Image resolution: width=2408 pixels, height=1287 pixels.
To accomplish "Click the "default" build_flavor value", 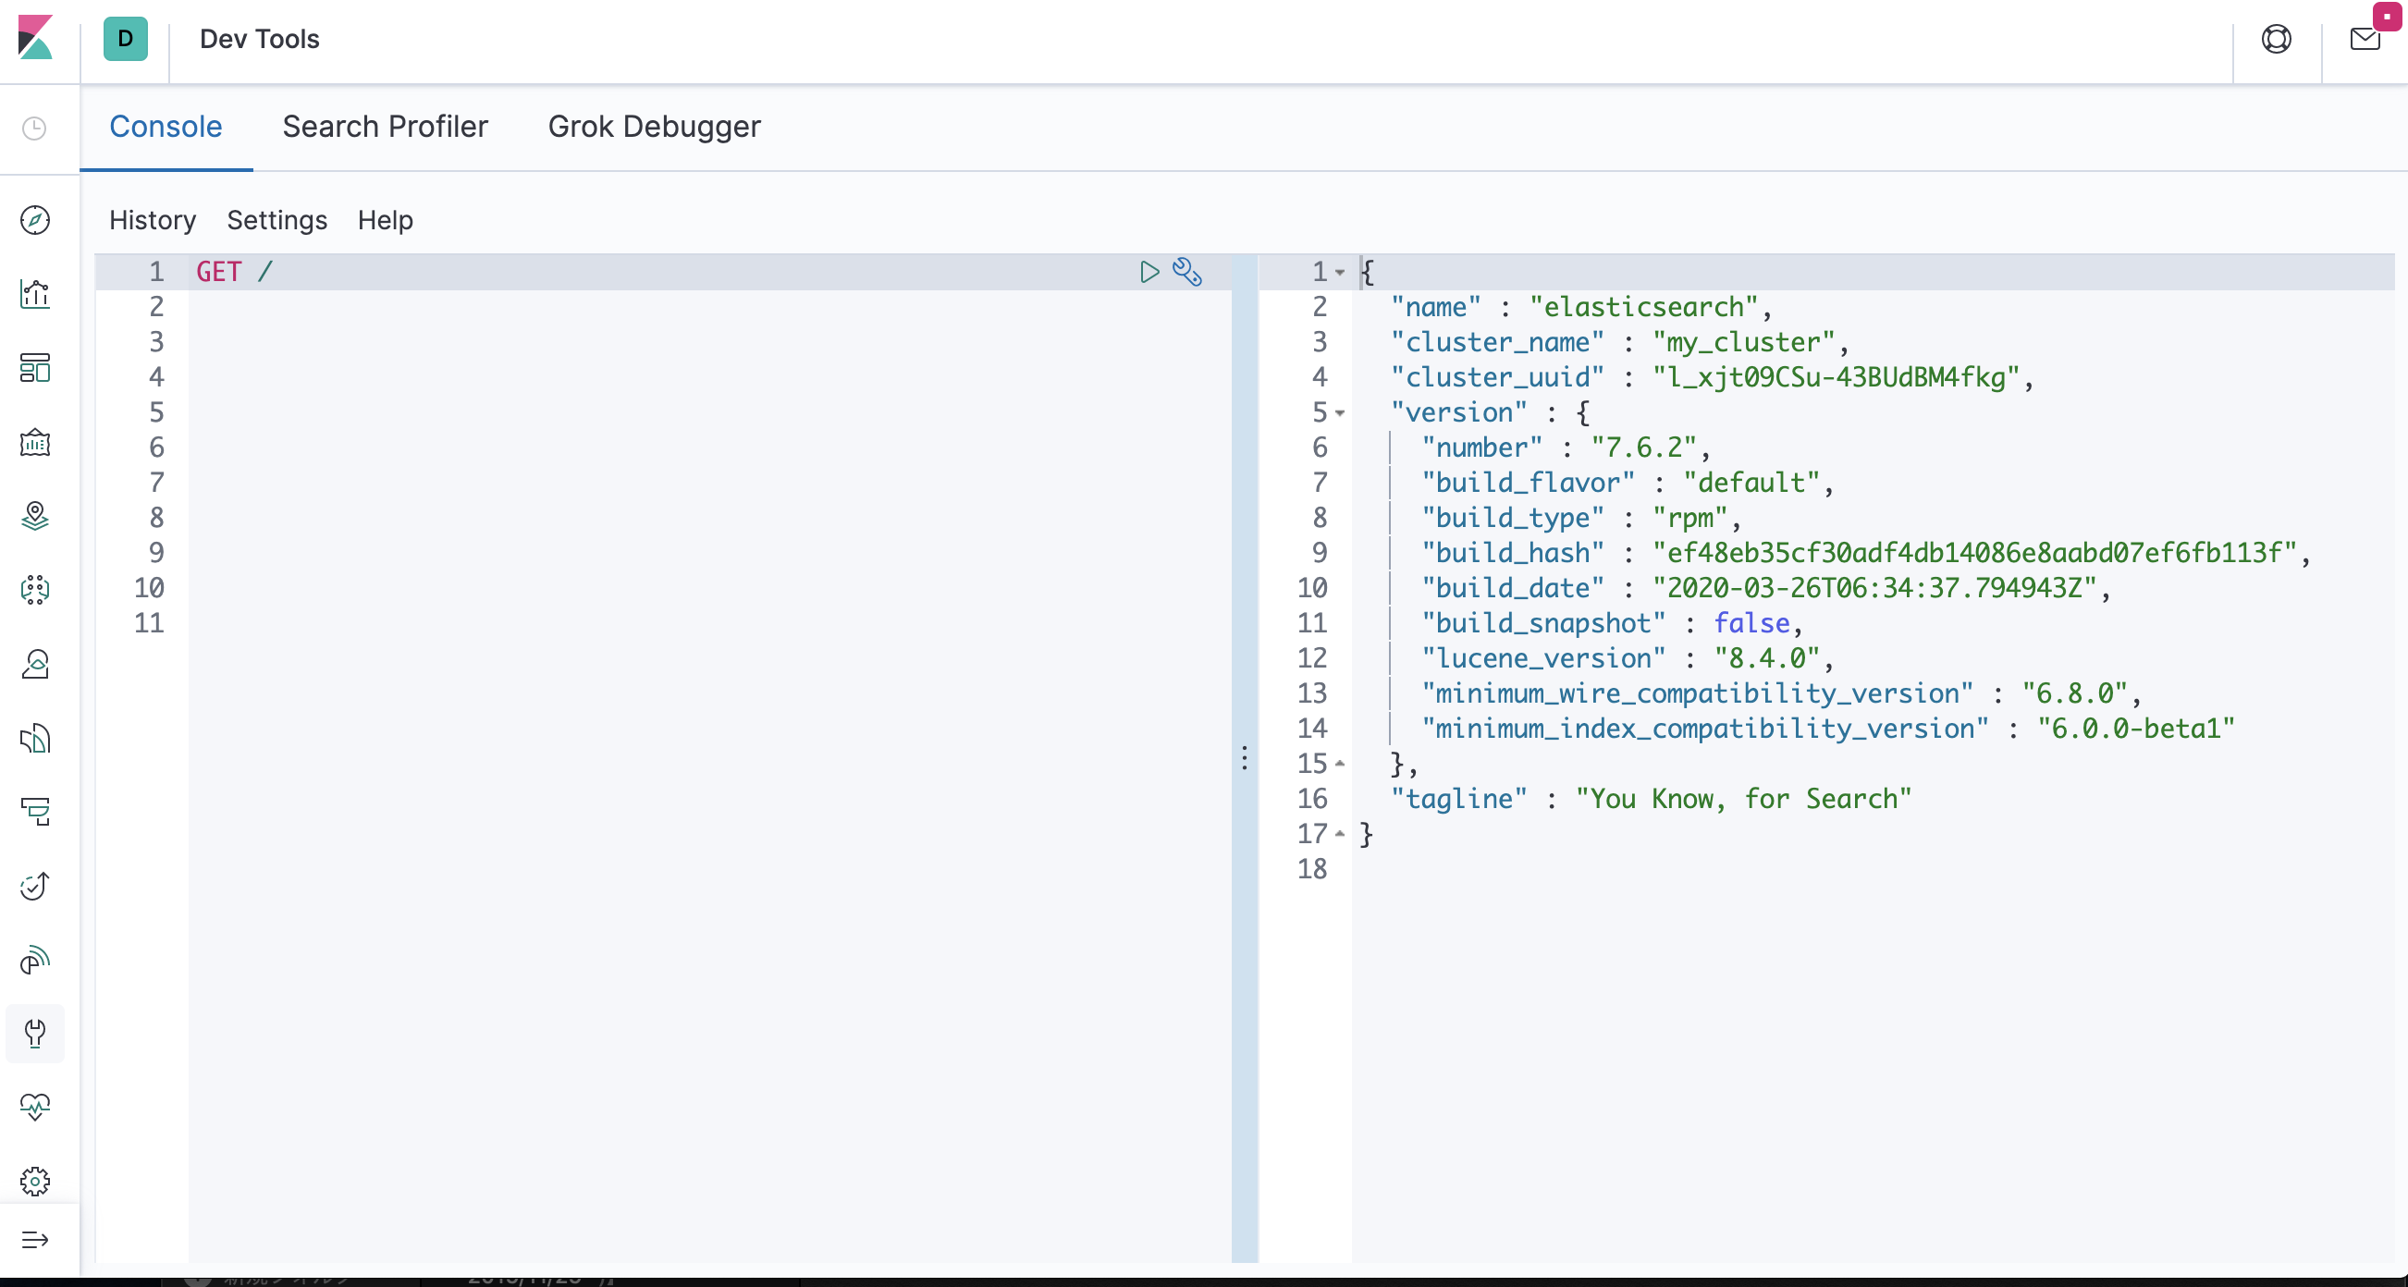I will tap(1751, 484).
